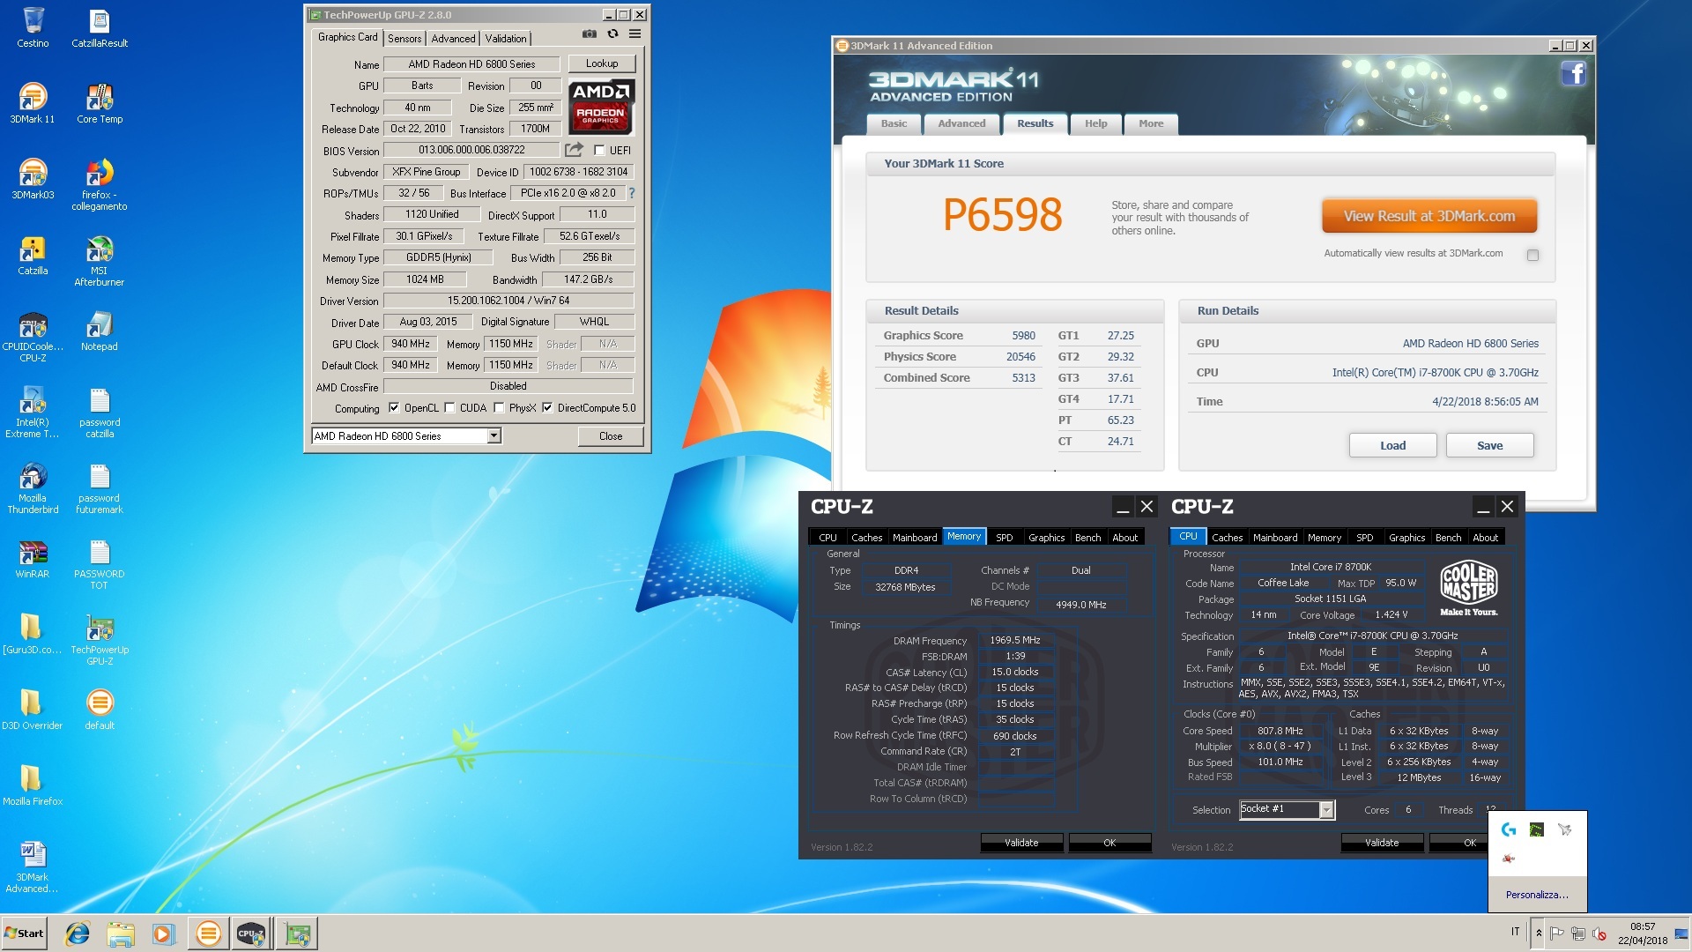This screenshot has width=1692, height=952.
Task: Open the firefox - collegamento shortcut
Action: pyautogui.click(x=100, y=184)
